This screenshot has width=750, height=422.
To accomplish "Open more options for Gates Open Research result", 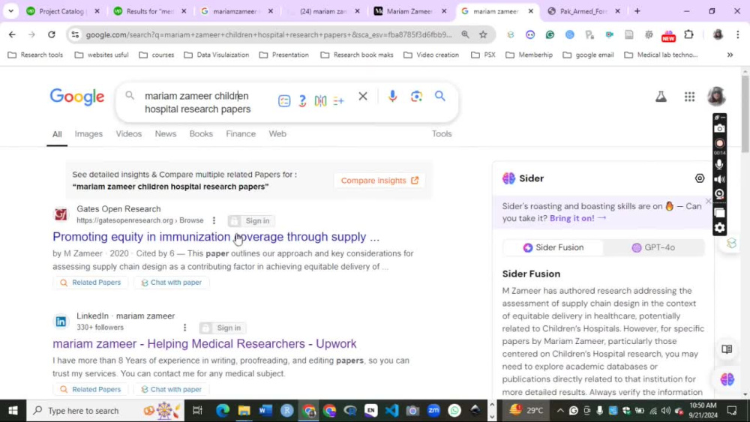I will pyautogui.click(x=214, y=220).
